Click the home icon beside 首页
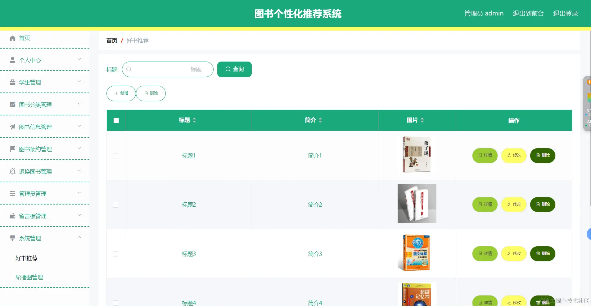The width and height of the screenshot is (591, 306). [x=12, y=38]
